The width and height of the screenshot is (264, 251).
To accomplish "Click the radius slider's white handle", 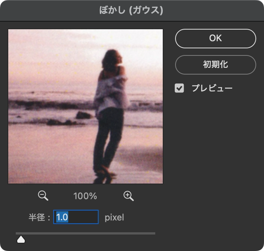I will [x=21, y=239].
